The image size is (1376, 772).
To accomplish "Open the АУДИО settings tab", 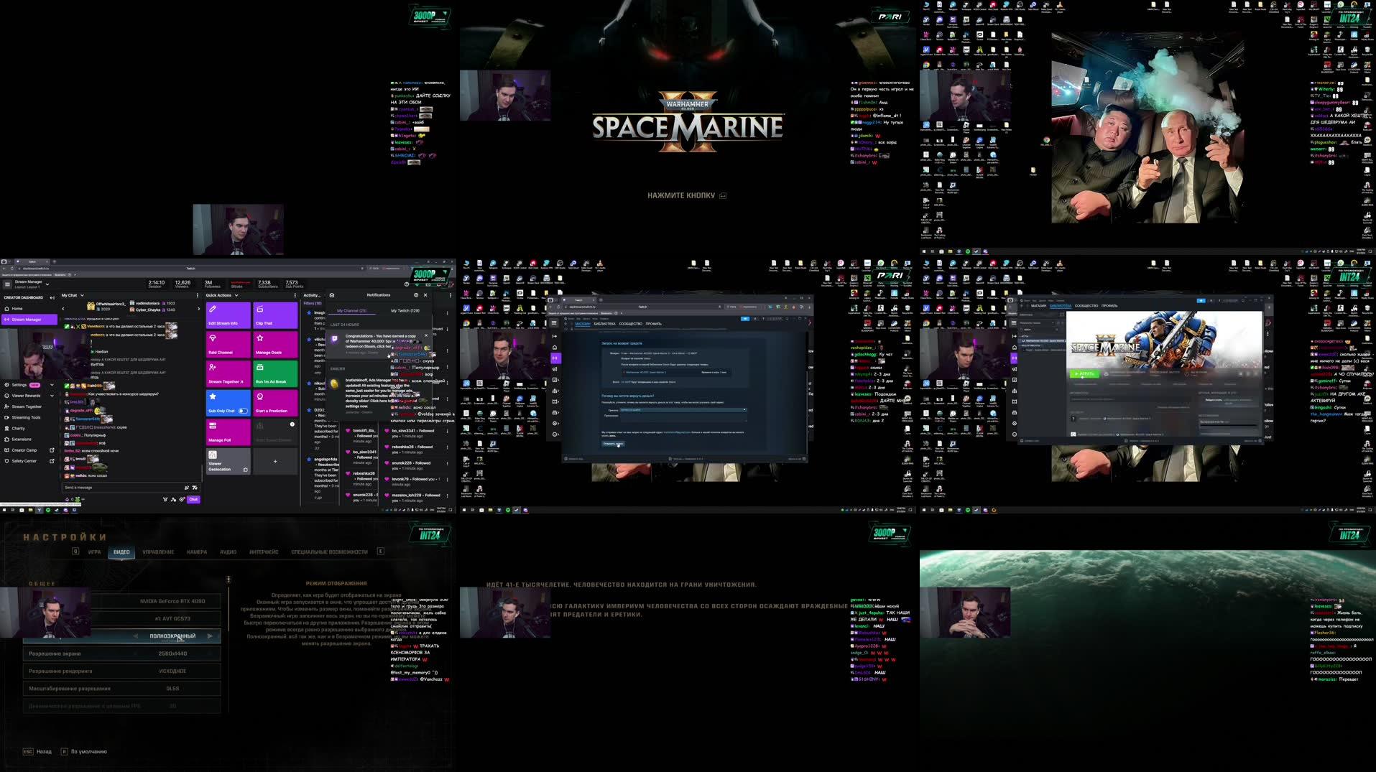I will [228, 552].
